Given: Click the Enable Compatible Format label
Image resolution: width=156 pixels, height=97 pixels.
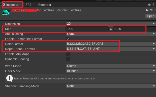Looking at the screenshot, I should coord(24,39).
